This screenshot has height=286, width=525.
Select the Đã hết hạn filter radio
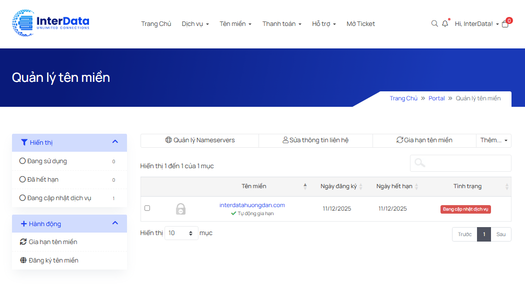point(22,179)
